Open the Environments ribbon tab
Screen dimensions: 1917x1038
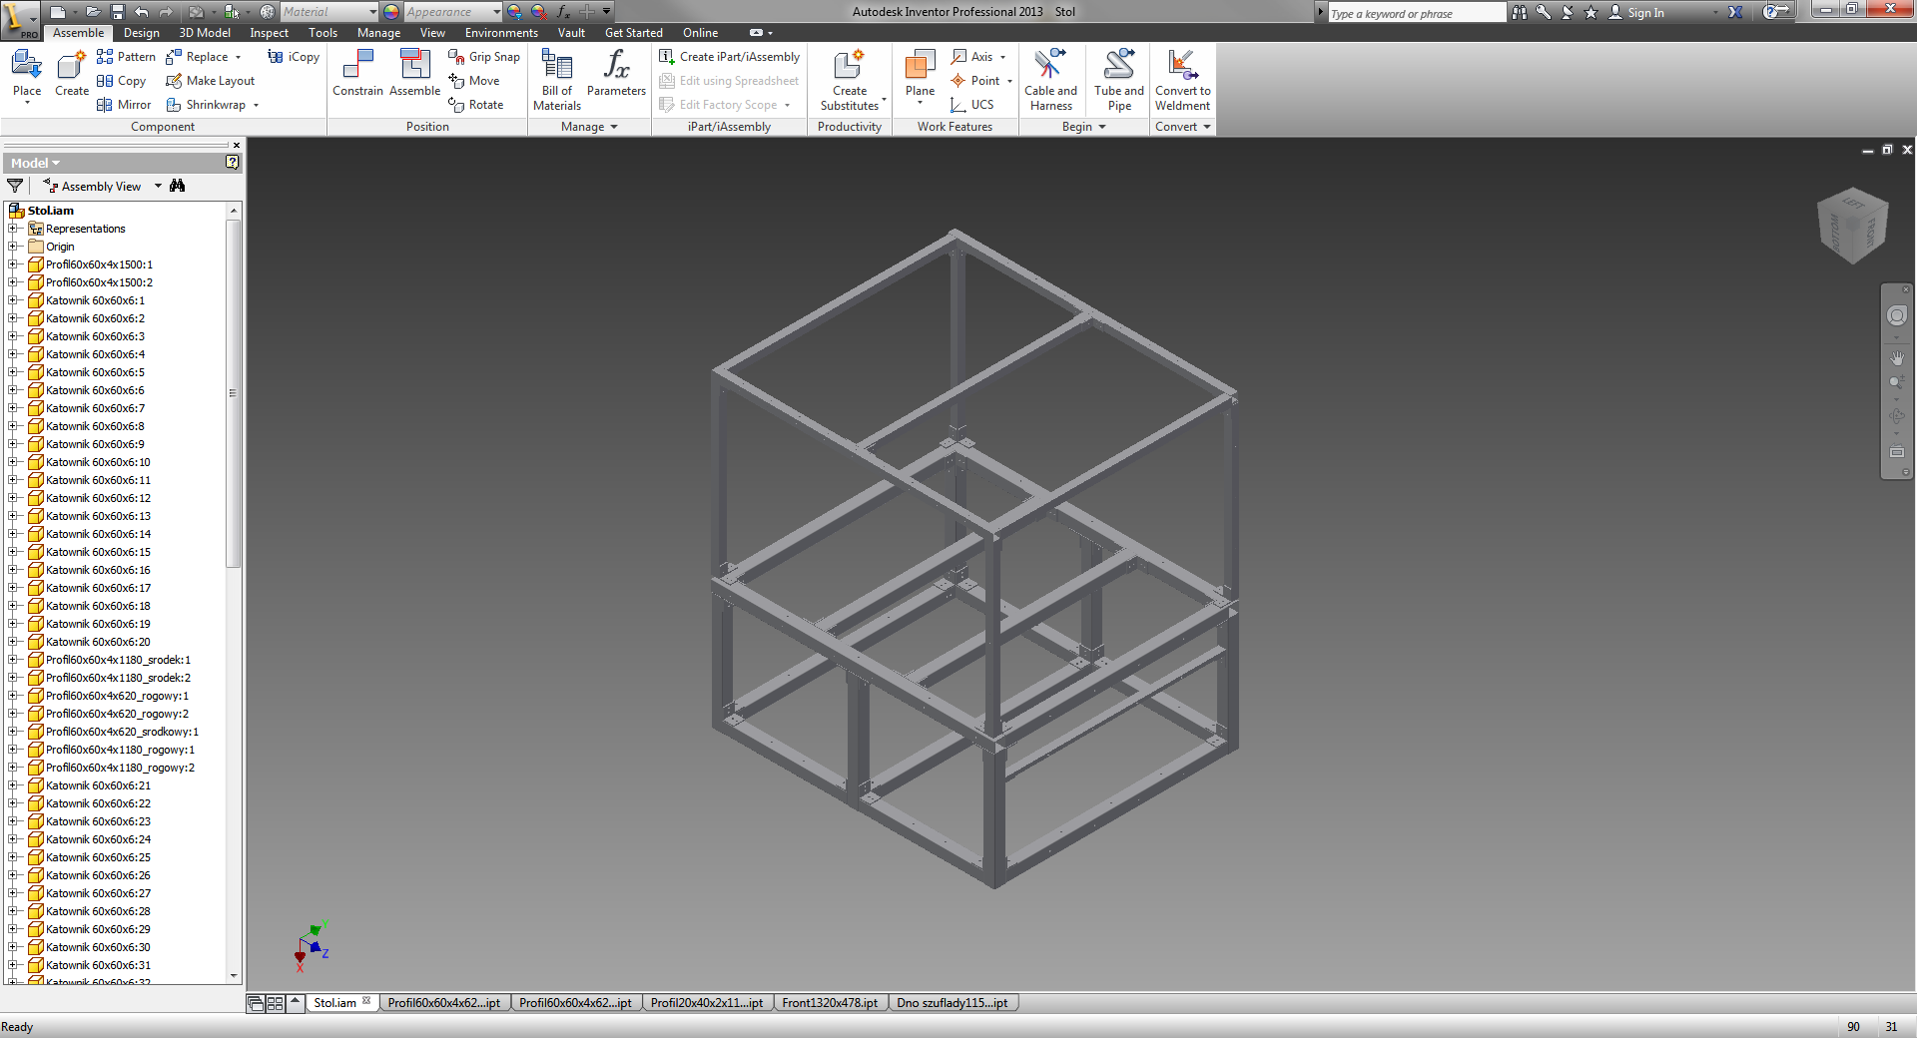pos(501,33)
